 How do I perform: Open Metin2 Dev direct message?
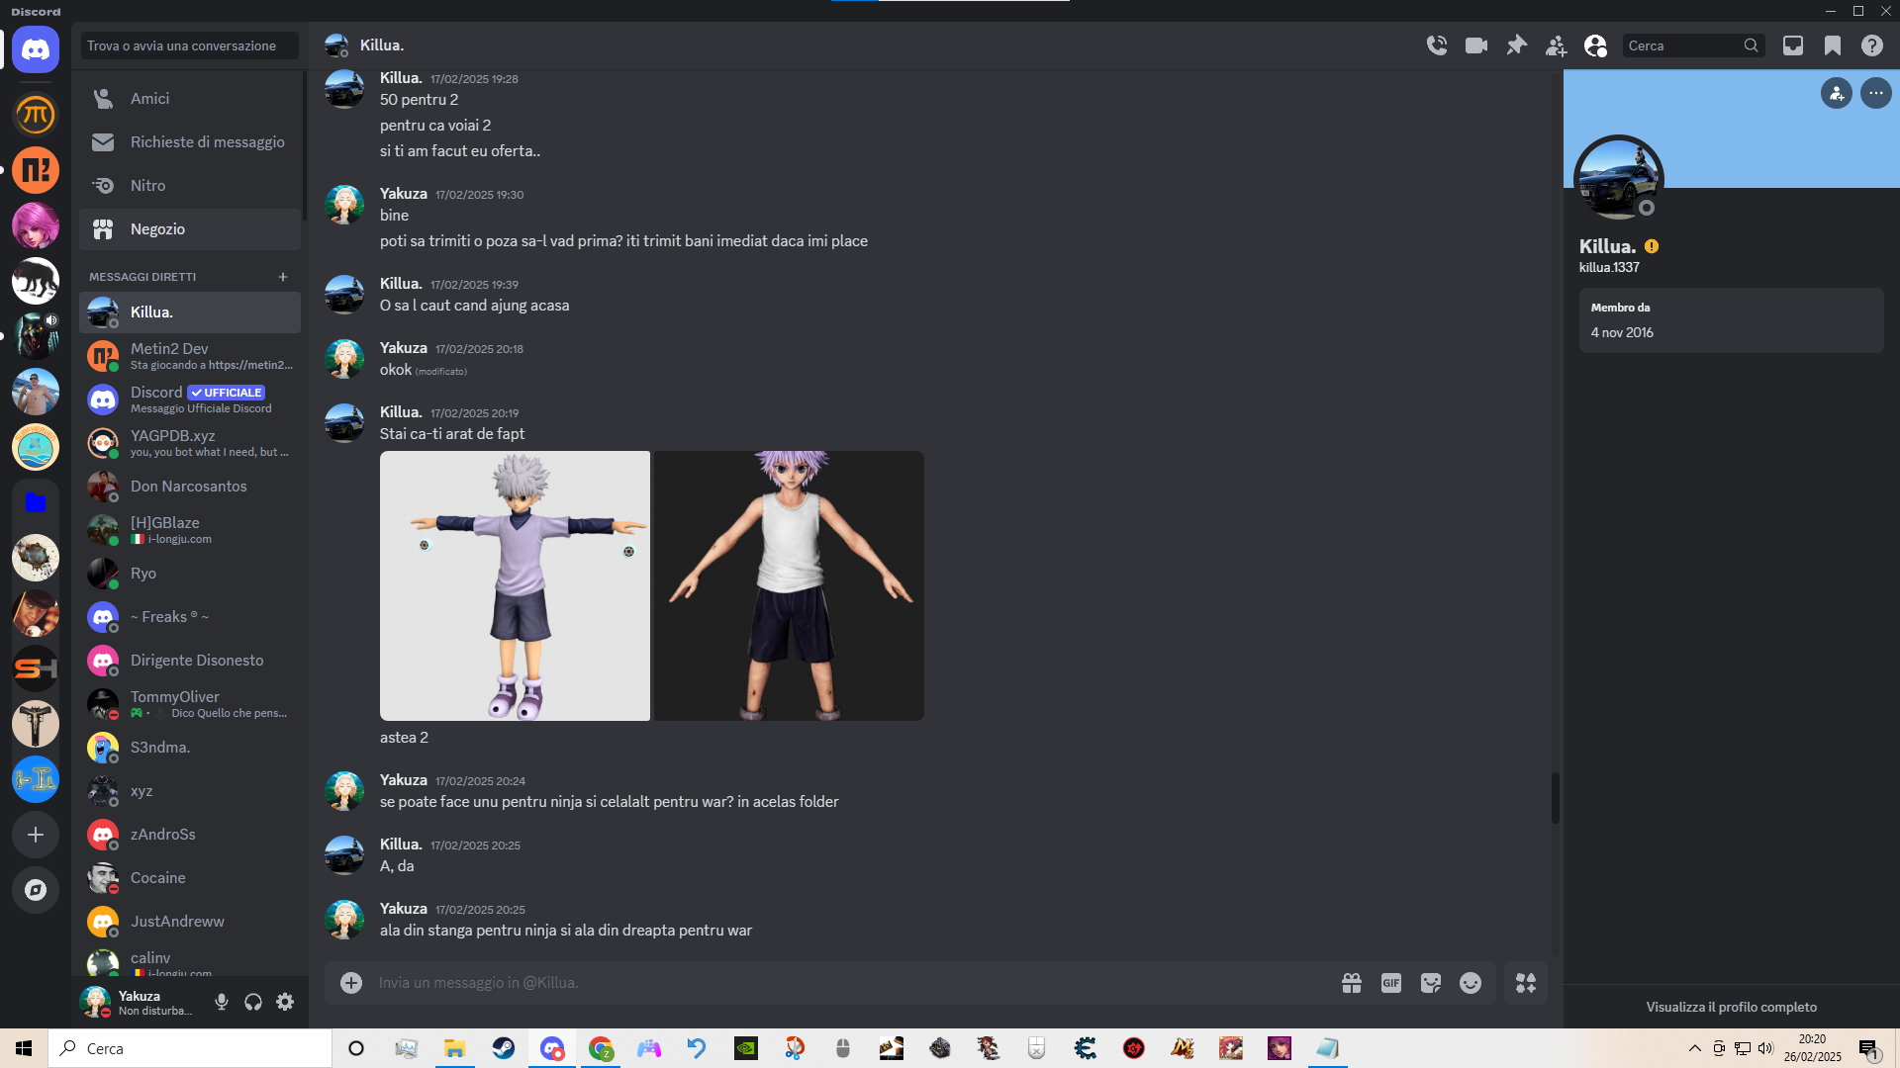tap(190, 356)
